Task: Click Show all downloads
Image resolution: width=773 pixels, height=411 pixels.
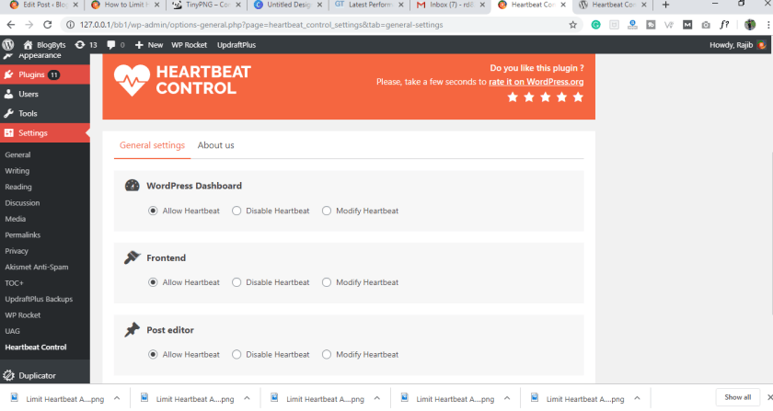Action: pos(737,397)
